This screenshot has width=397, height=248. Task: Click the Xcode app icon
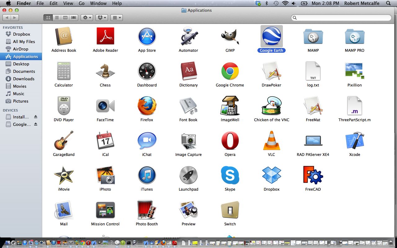(355, 141)
